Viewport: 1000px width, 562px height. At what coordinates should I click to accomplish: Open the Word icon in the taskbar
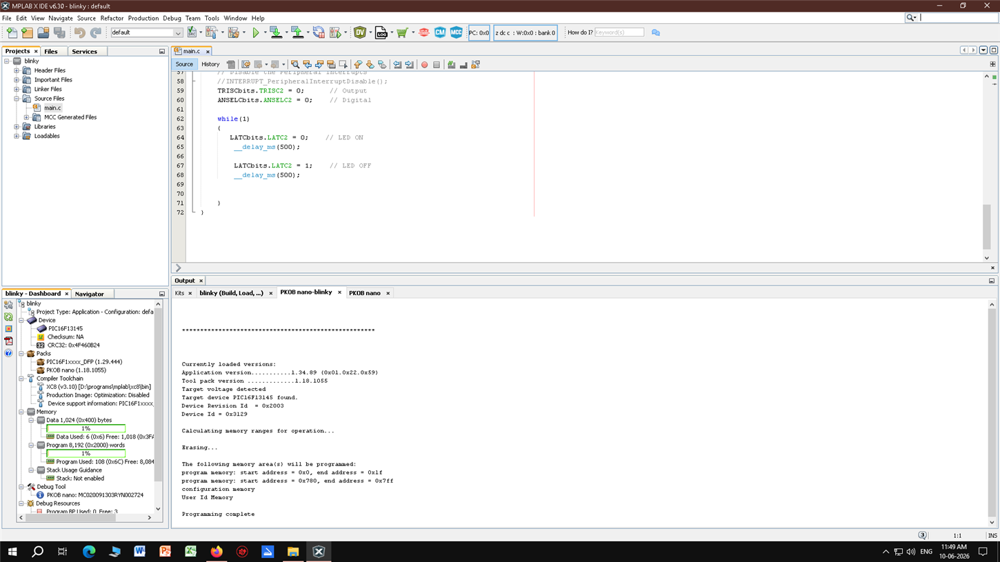click(140, 552)
